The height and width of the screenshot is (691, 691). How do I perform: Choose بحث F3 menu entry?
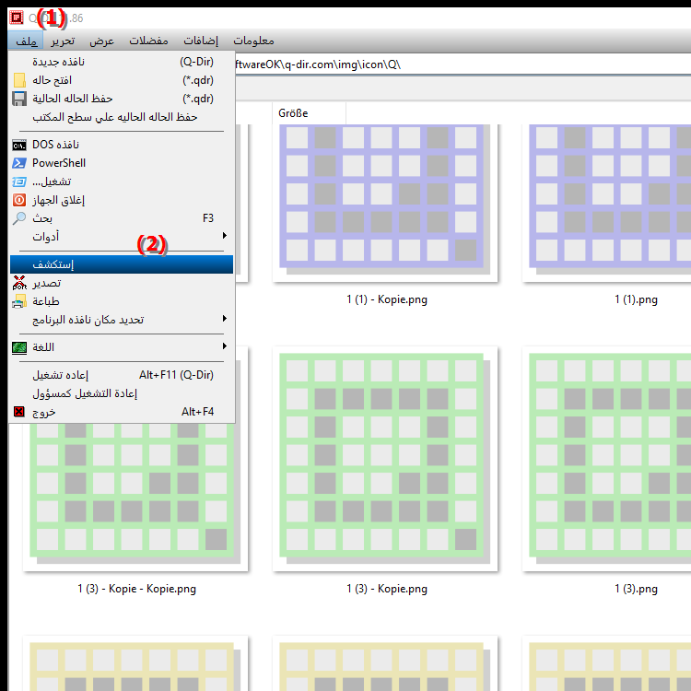[x=122, y=218]
